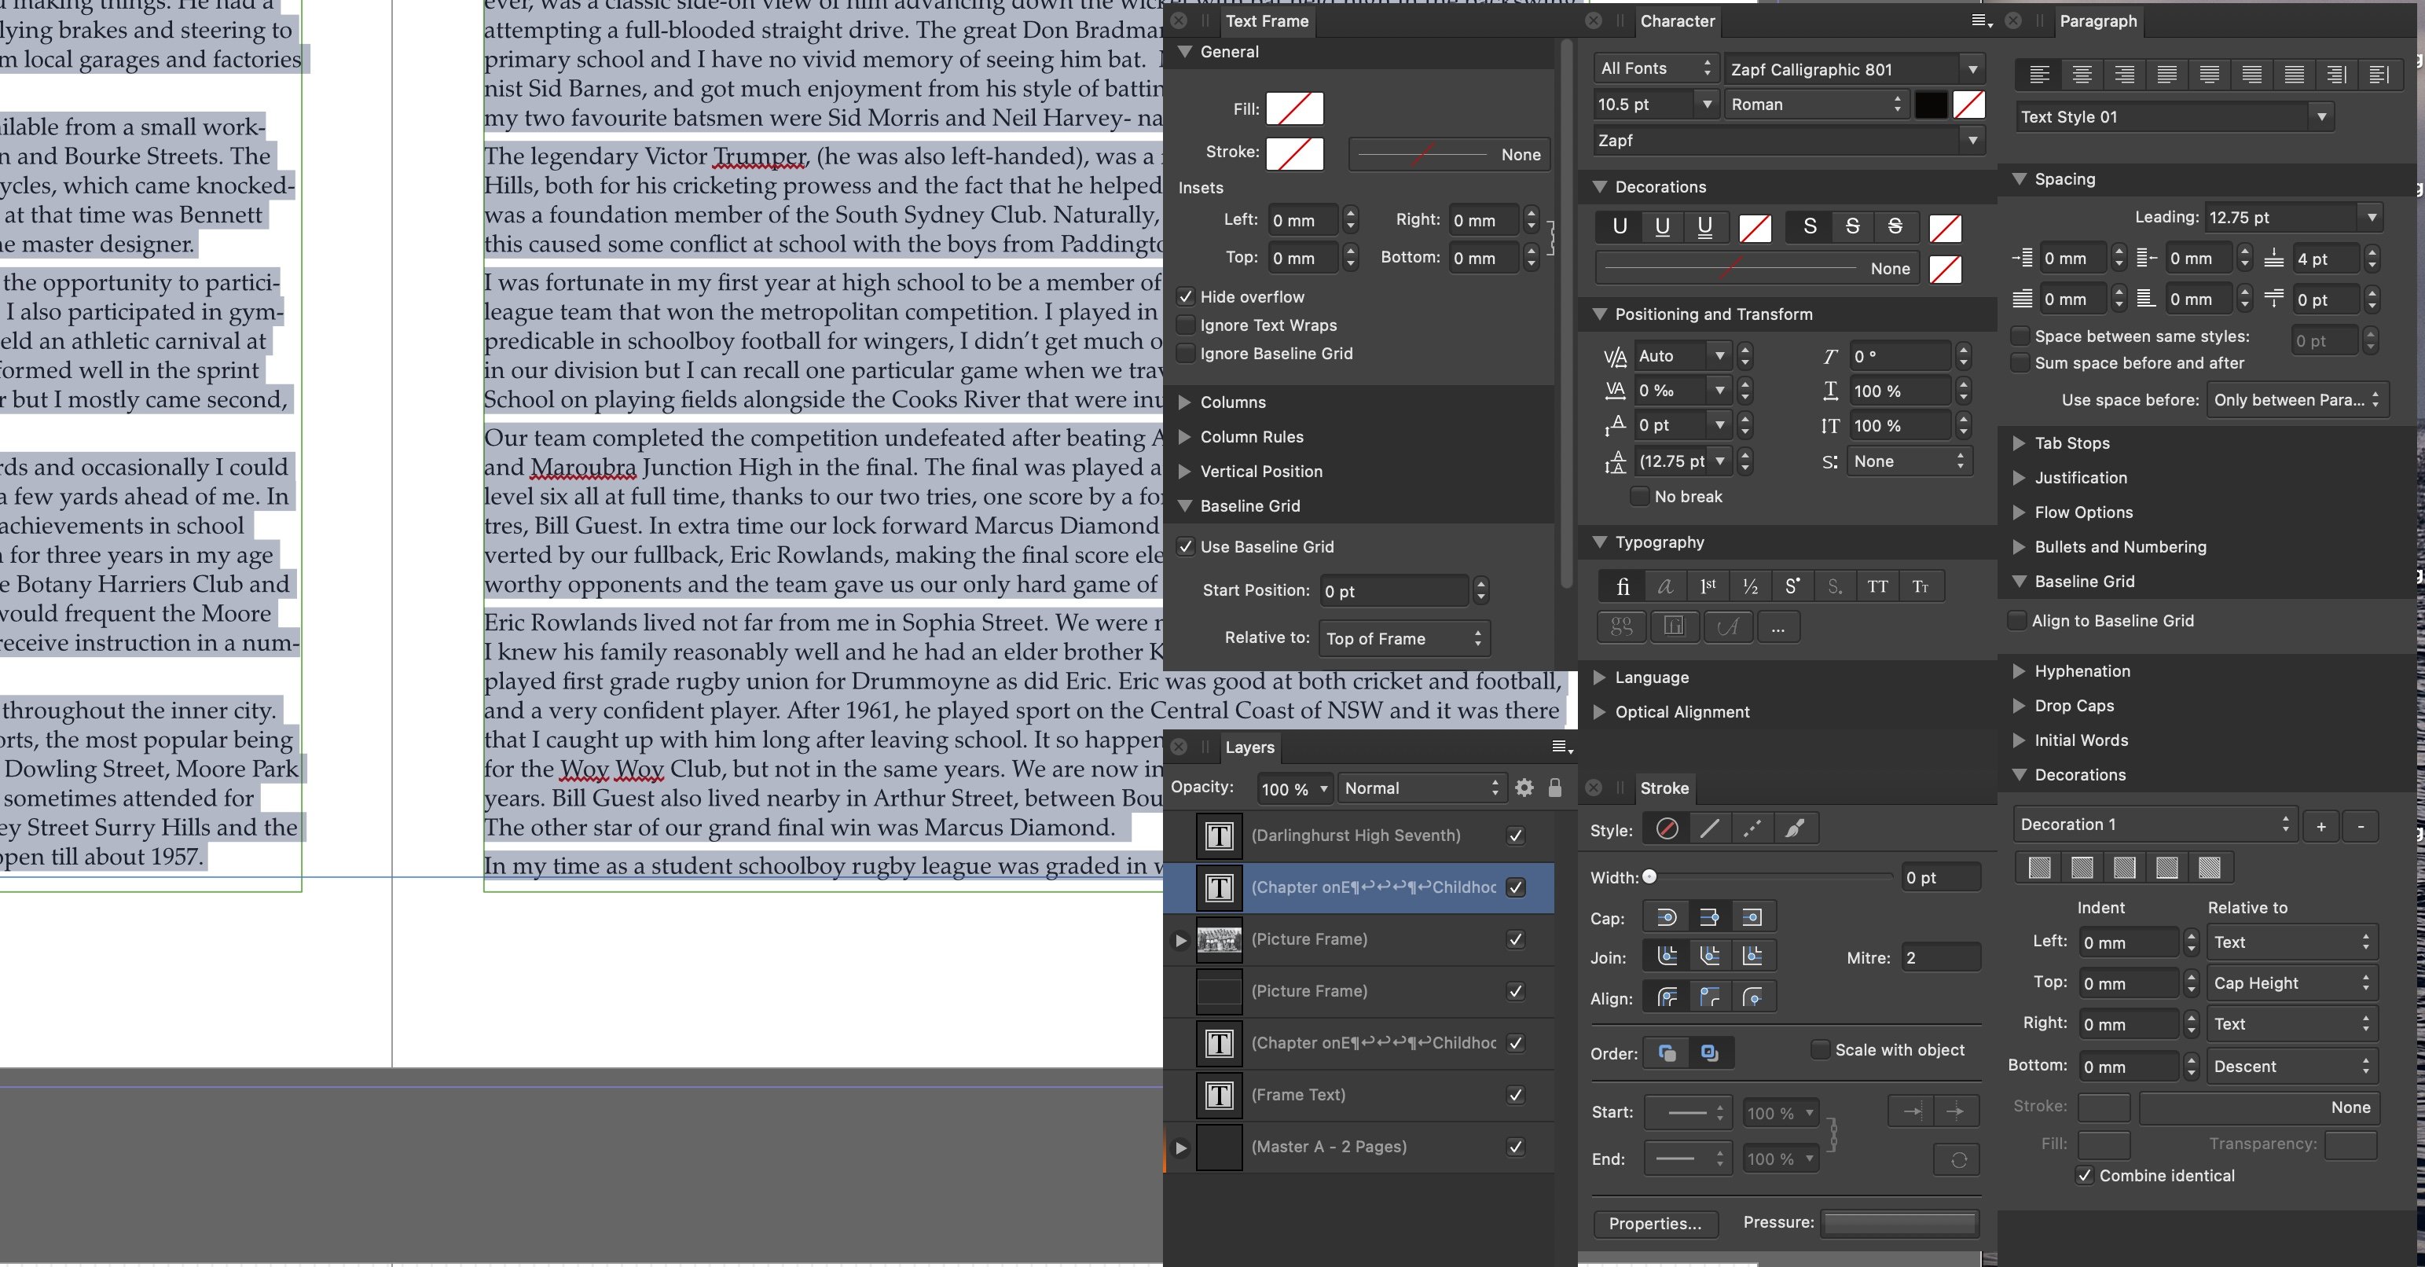Viewport: 2425px width, 1267px height.
Task: Adjust the stroke Width slider handle
Action: (1649, 876)
